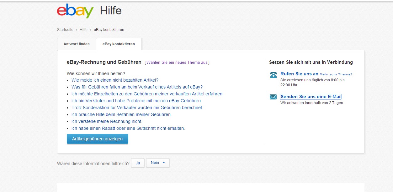Click the eBay kontaktieren breadcrumb text
The image size is (393, 192).
point(109,30)
